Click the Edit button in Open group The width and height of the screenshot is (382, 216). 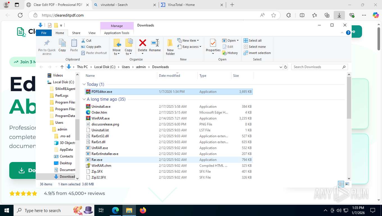tap(228, 47)
